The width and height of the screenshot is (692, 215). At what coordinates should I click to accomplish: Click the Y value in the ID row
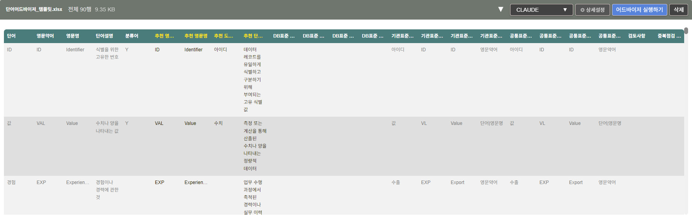click(127, 50)
